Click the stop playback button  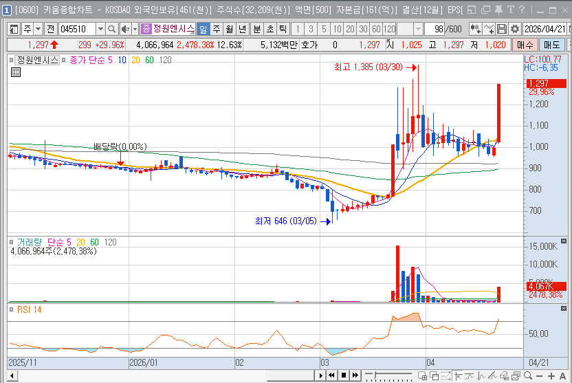(x=343, y=375)
